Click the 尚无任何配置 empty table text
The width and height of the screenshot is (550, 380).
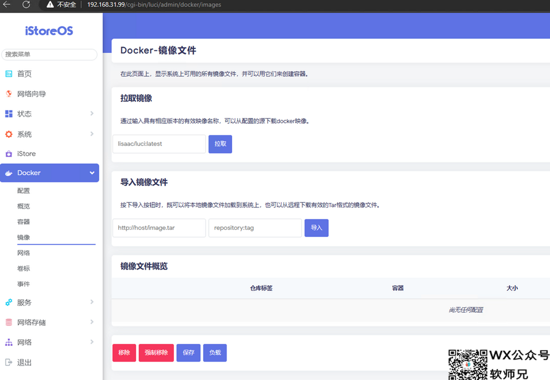(466, 310)
